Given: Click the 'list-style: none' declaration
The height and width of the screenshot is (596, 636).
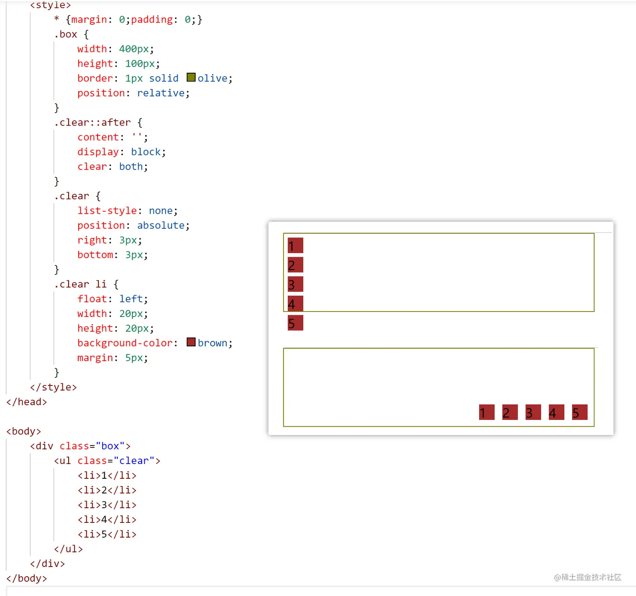Looking at the screenshot, I should [x=127, y=211].
